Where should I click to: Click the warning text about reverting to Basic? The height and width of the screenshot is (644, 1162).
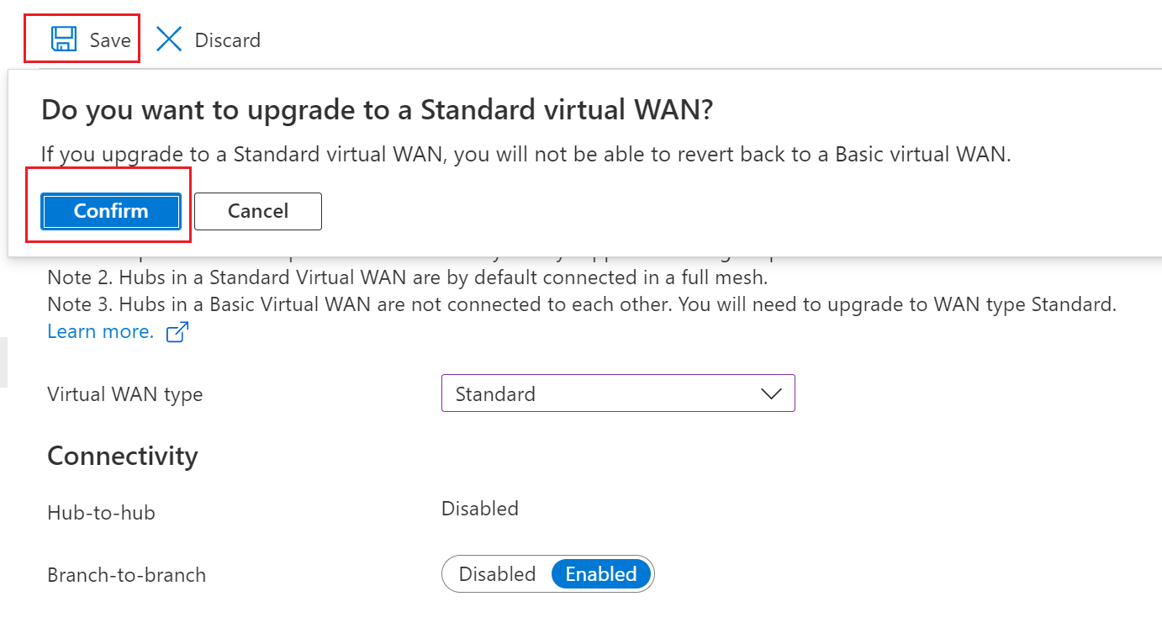coord(526,155)
